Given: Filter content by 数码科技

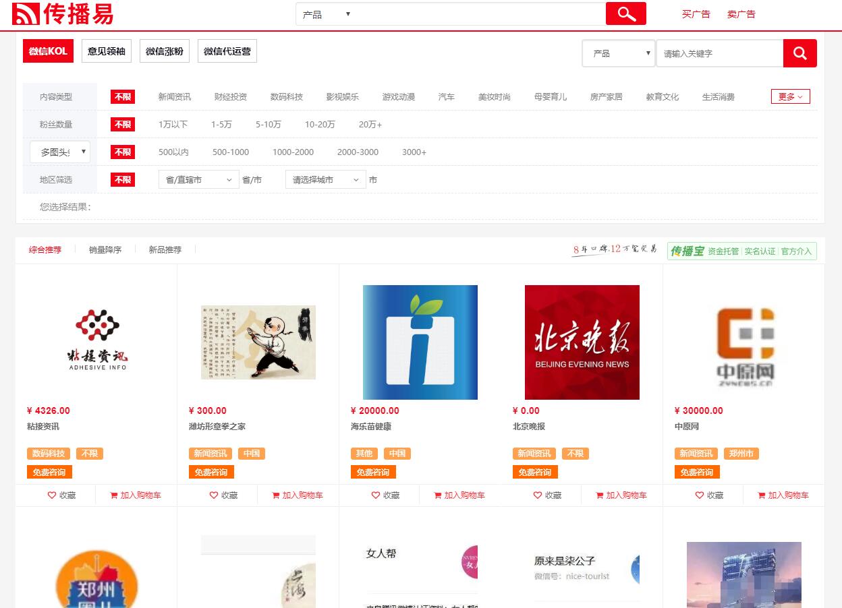Looking at the screenshot, I should 287,97.
